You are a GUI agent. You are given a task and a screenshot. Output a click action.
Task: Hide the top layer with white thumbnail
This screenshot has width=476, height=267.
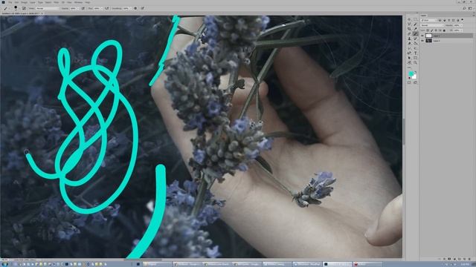(x=422, y=36)
